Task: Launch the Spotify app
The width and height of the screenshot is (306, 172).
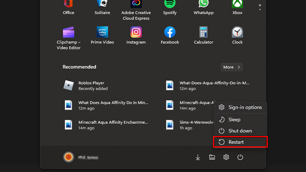Action: point(170,7)
